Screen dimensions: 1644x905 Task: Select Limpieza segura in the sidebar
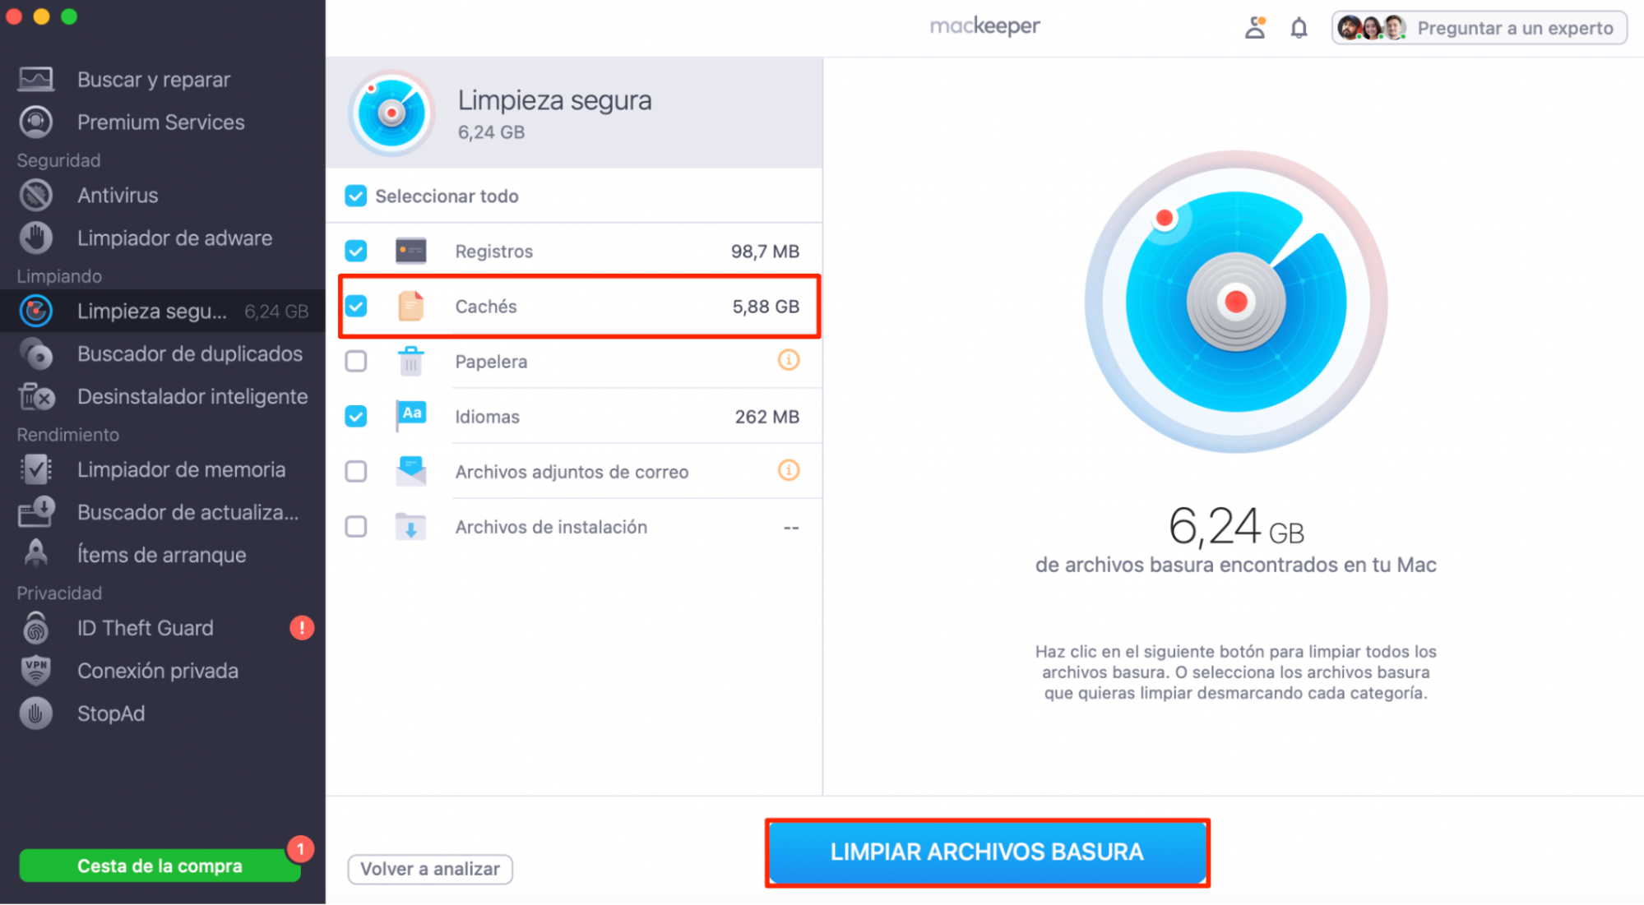[163, 311]
